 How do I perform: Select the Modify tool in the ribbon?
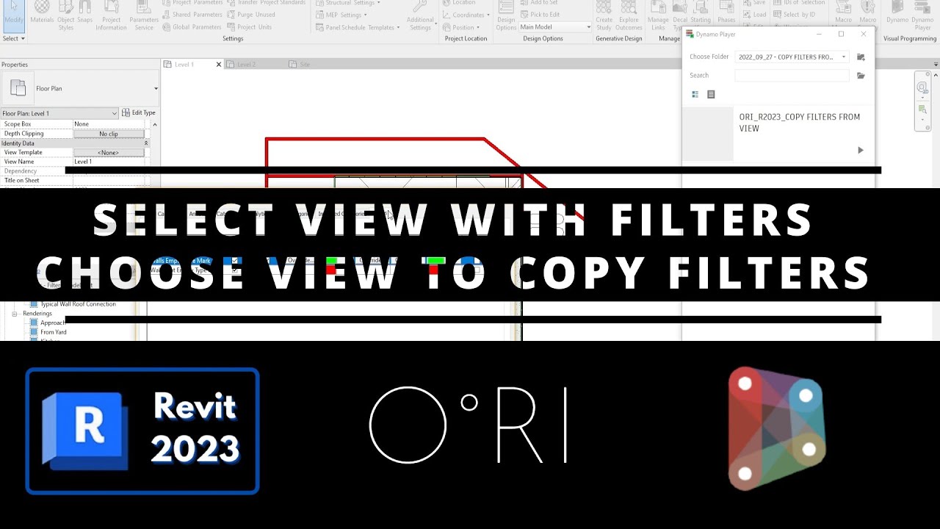coord(14,13)
